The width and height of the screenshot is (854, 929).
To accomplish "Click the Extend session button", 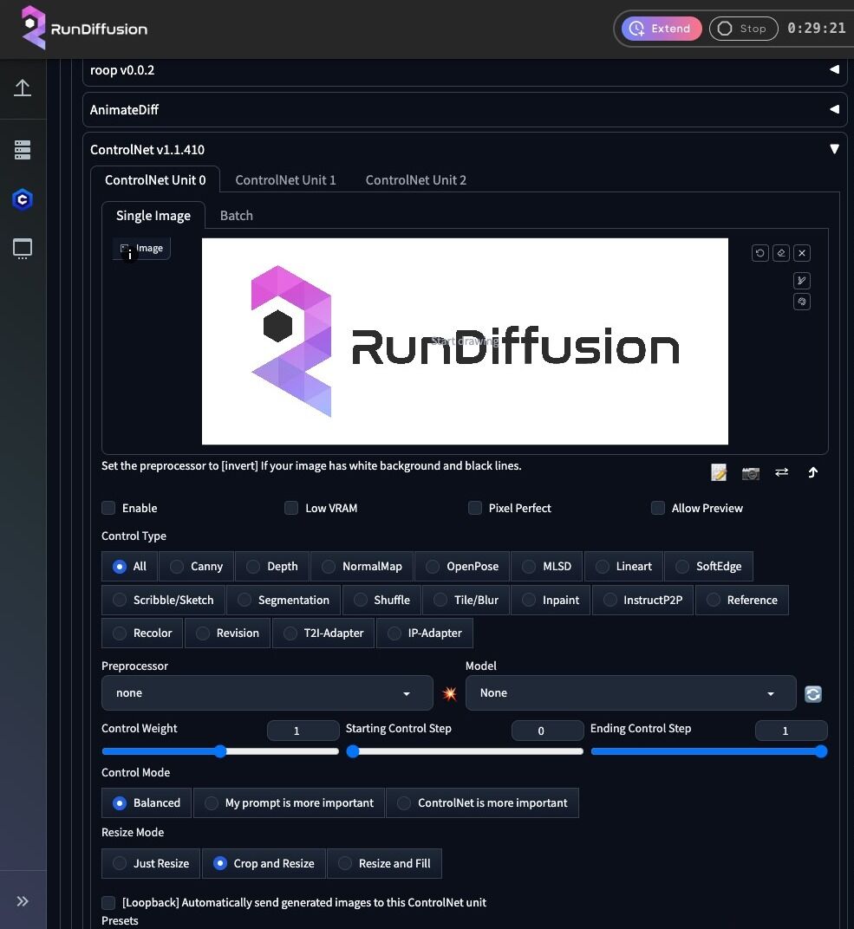I will (662, 29).
